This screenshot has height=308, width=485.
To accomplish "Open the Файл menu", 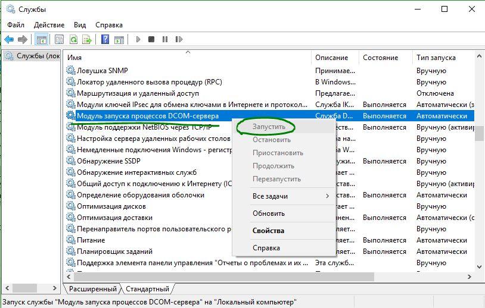I will point(15,25).
